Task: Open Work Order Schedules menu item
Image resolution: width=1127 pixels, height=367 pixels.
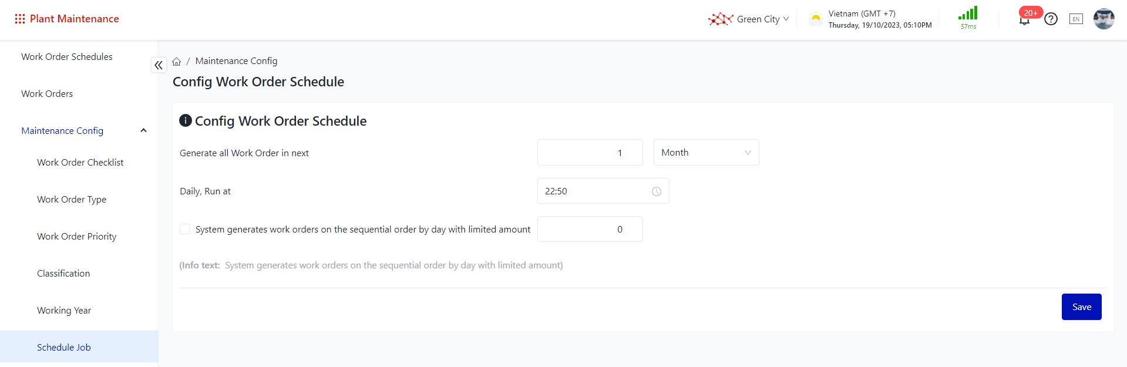Action: point(67,57)
